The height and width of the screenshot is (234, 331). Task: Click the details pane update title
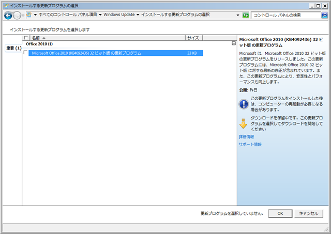pyautogui.click(x=281, y=42)
